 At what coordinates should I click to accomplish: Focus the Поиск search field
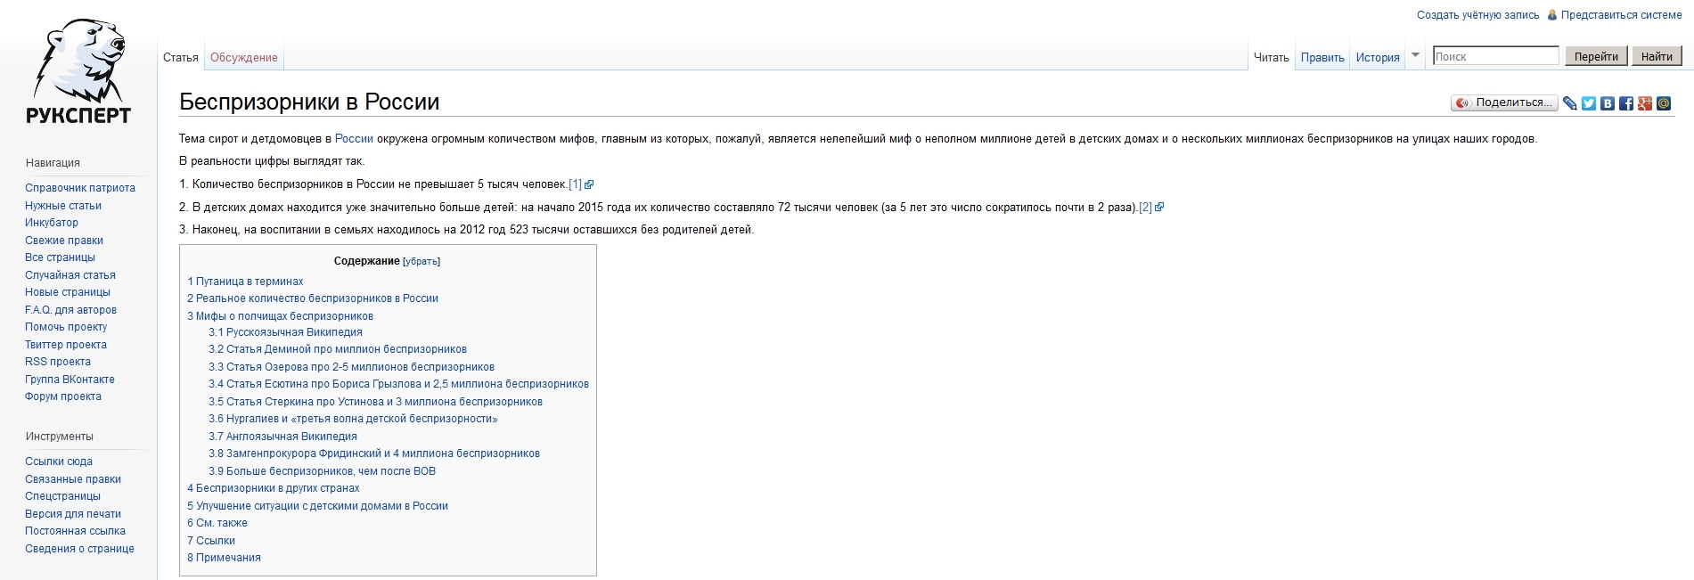point(1496,56)
